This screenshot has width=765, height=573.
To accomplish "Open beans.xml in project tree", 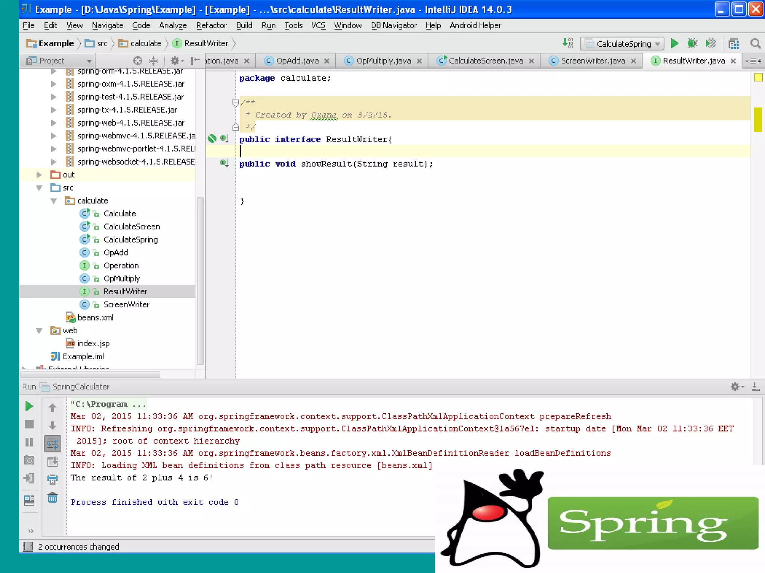I will click(x=95, y=317).
